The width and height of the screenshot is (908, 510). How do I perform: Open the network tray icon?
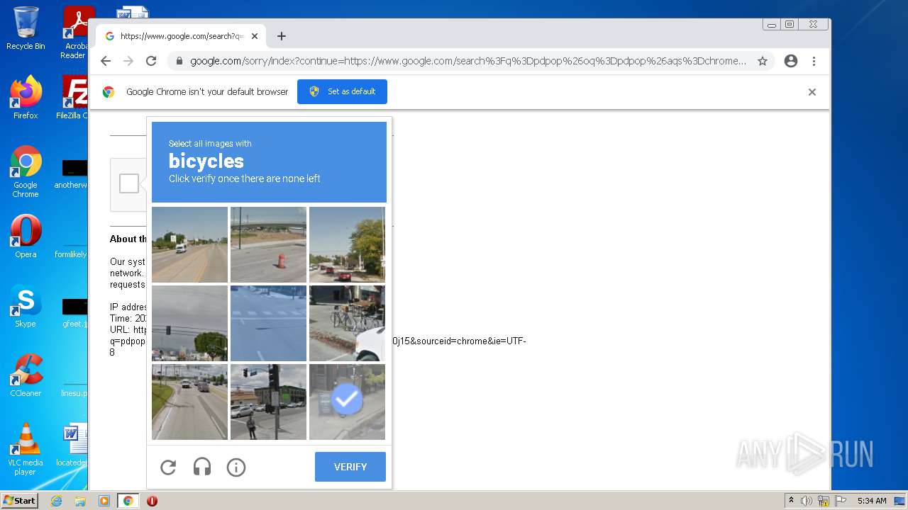[x=824, y=501]
